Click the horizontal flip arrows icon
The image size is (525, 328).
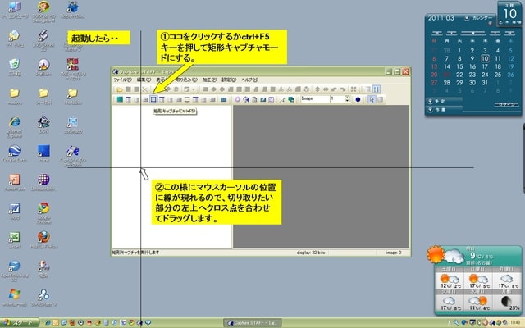326,89
